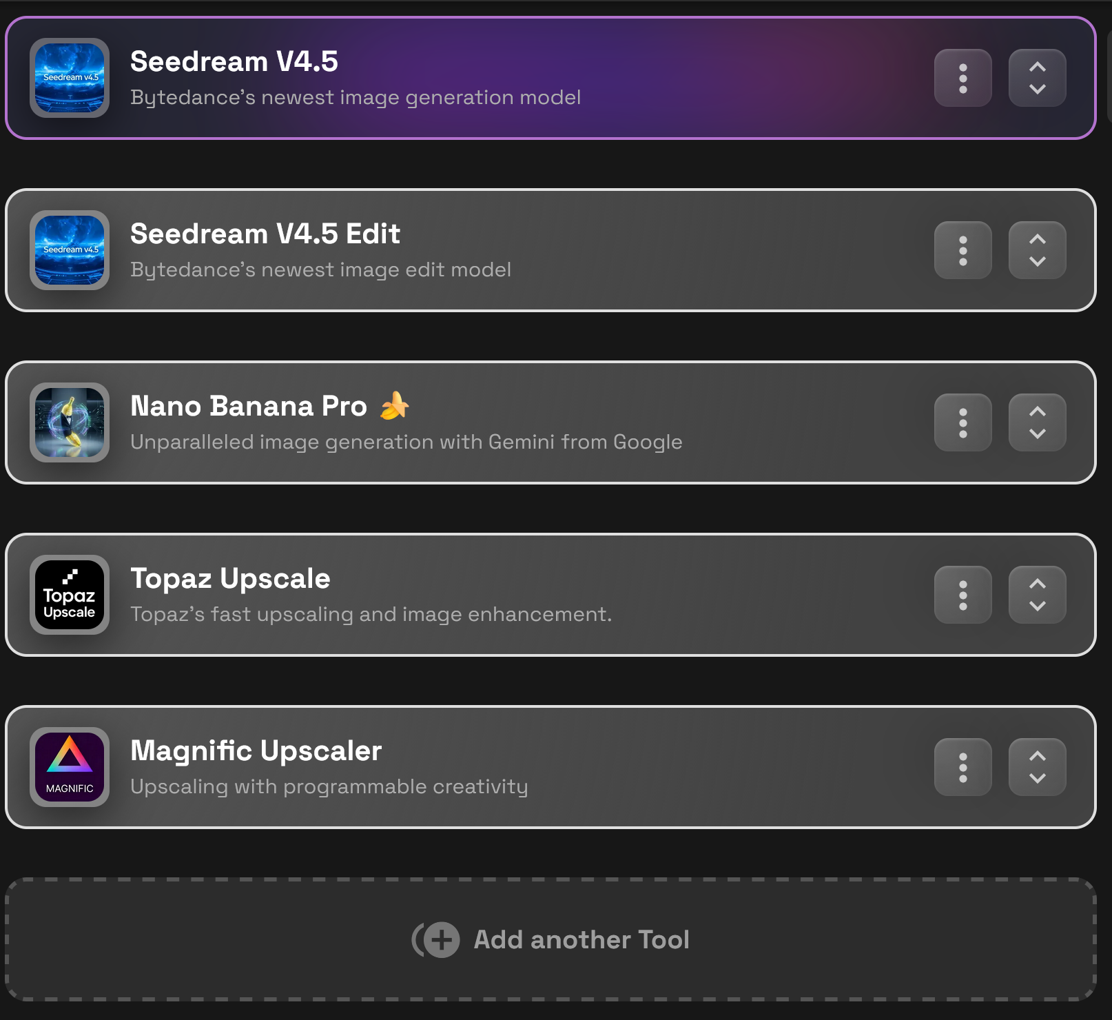
Task: Click the Seedream V4.5 app icon
Action: click(70, 78)
